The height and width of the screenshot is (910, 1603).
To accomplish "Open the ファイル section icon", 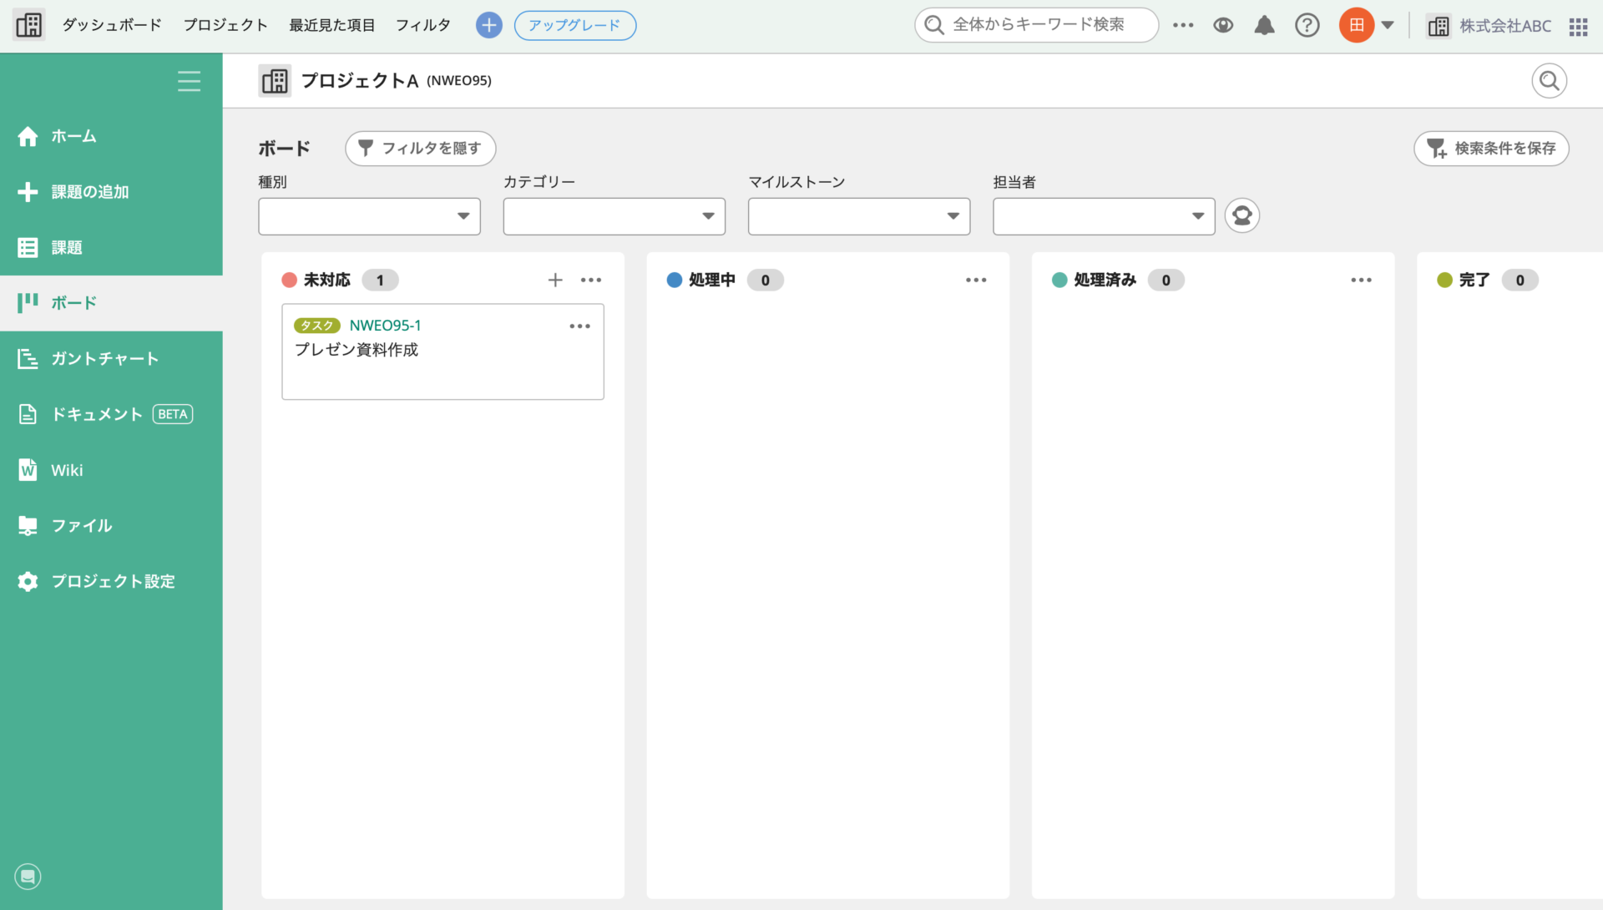I will 28,525.
